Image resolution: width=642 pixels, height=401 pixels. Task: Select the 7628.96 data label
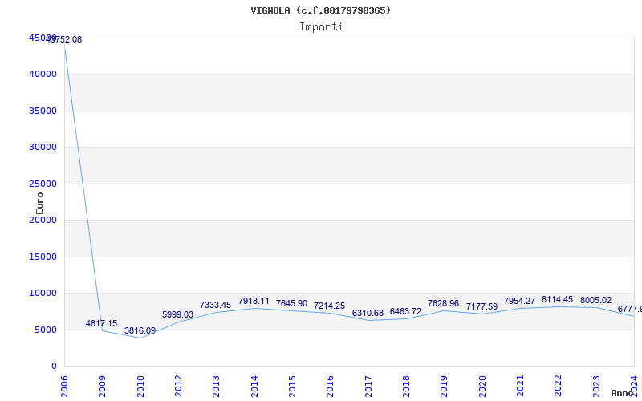click(x=444, y=303)
